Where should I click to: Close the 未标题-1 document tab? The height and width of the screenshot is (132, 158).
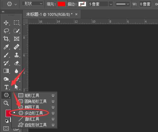point(76,14)
